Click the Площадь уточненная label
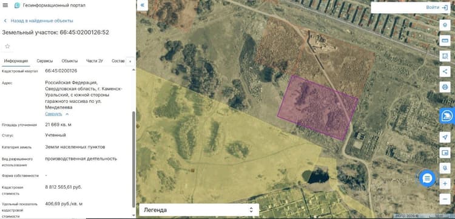 pos(19,125)
